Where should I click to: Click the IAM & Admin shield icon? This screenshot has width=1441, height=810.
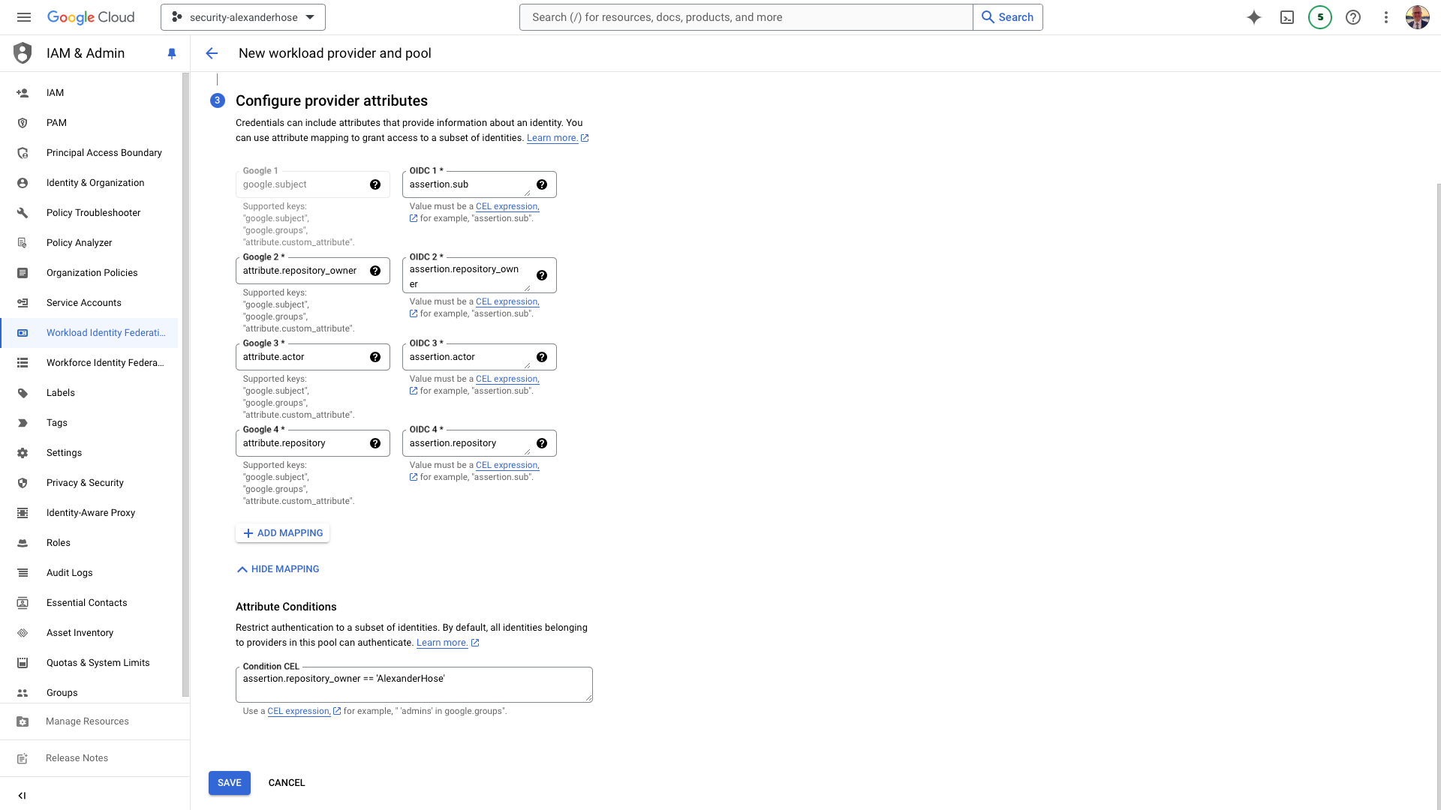click(x=23, y=52)
